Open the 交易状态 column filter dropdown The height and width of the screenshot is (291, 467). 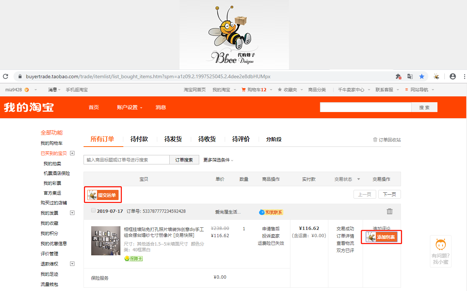pyautogui.click(x=358, y=179)
